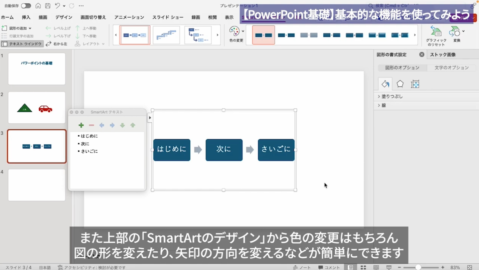Open the アニメーション ribbon tab

129,17
